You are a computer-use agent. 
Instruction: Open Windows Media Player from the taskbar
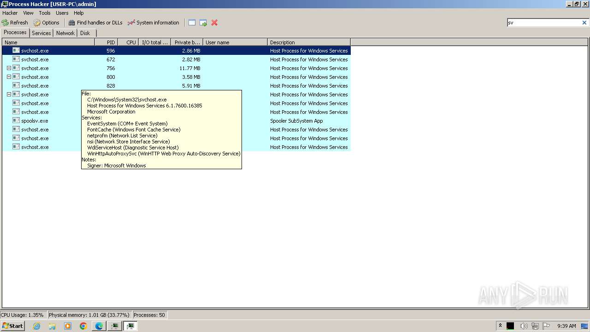[68, 326]
